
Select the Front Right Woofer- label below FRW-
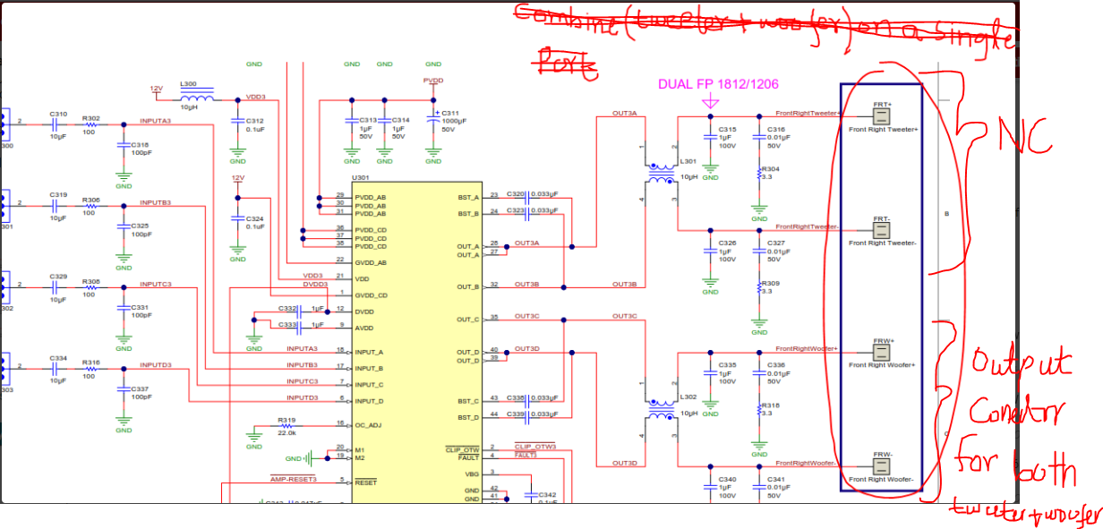pyautogui.click(x=883, y=480)
